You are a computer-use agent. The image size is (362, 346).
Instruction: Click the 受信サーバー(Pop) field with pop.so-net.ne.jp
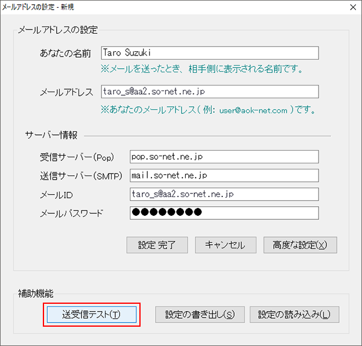[x=223, y=156]
